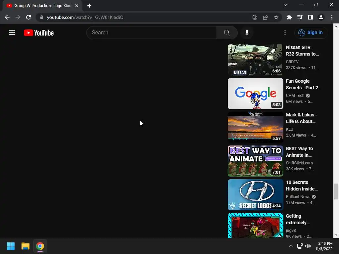Bookmark this tab with star icon
This screenshot has width=339, height=254.
click(x=276, y=17)
